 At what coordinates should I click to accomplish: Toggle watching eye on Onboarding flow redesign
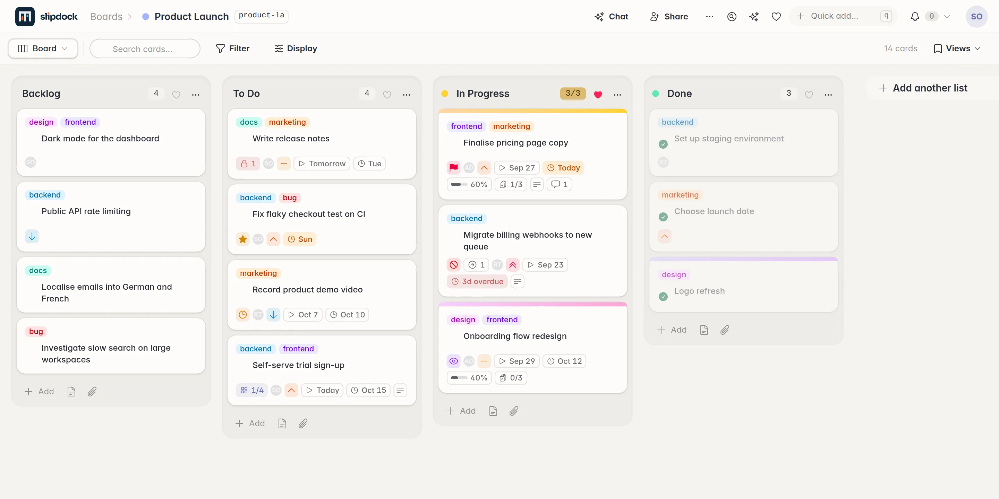[x=453, y=361]
